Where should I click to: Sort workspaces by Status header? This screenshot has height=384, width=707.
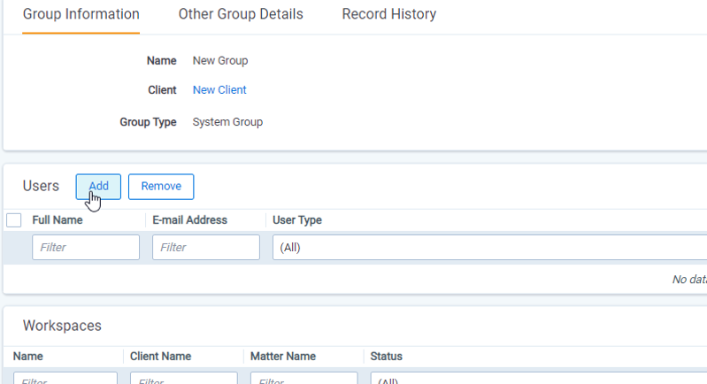coord(387,357)
